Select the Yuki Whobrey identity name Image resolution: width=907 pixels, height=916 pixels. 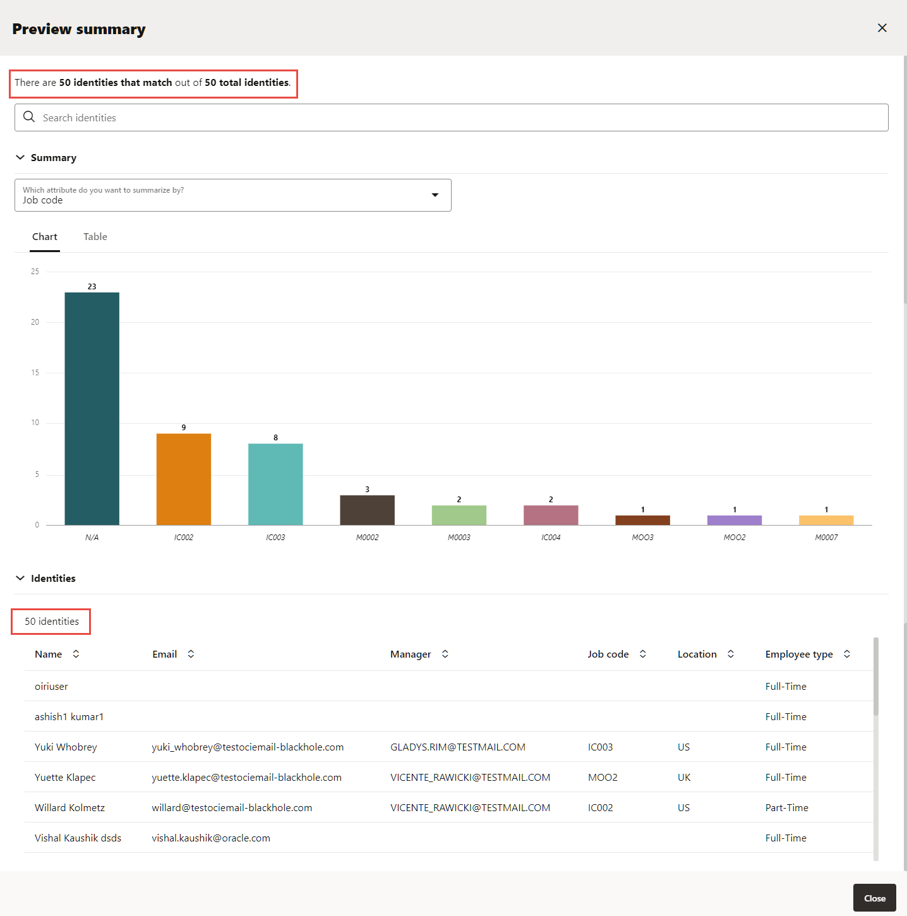click(x=66, y=747)
